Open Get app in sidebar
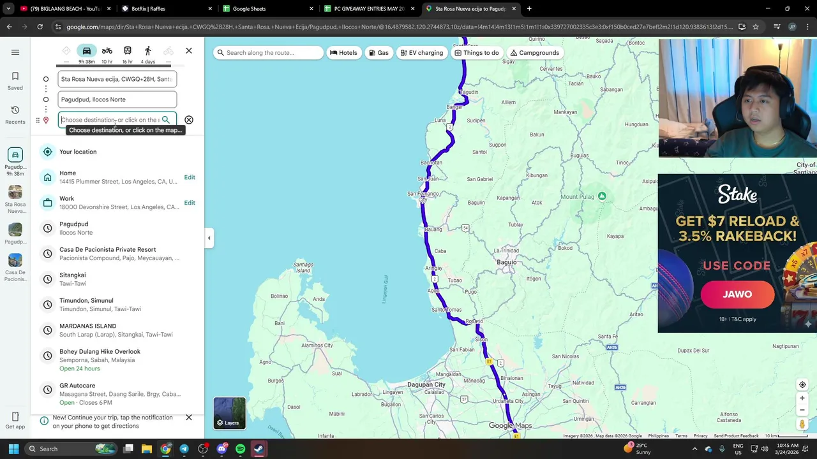Screen dimensions: 817x459 click(15, 421)
